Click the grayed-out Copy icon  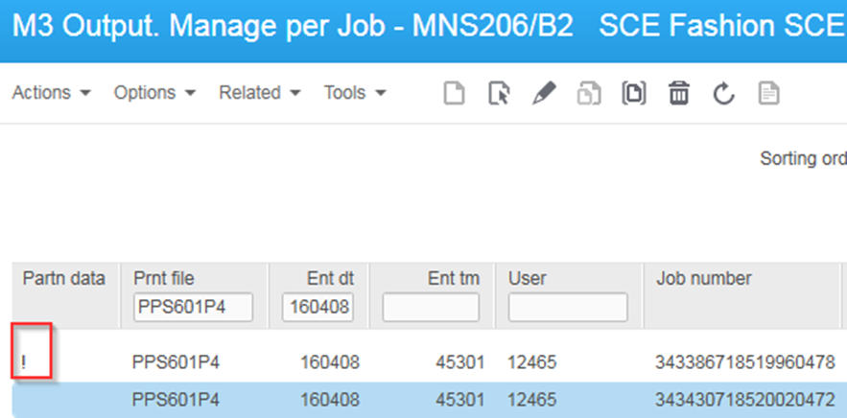coord(589,93)
